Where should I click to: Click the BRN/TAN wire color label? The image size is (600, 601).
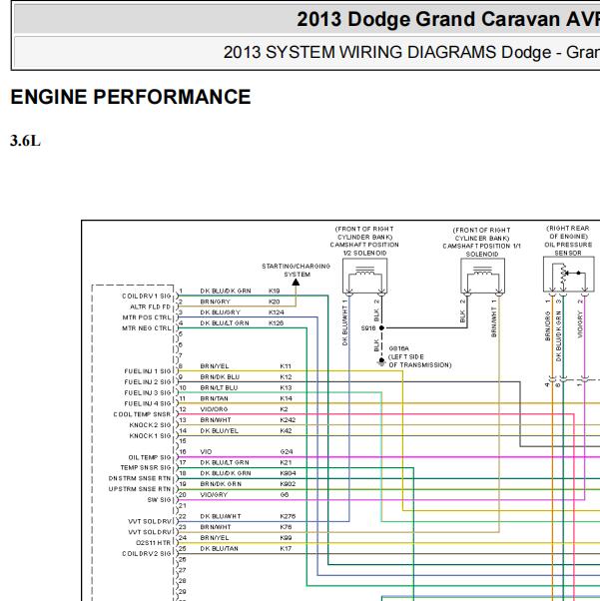coord(214,398)
